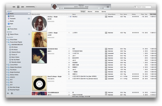Expand the Various Artists folder
Screen dimensions: 162x106
click(x=7, y=75)
